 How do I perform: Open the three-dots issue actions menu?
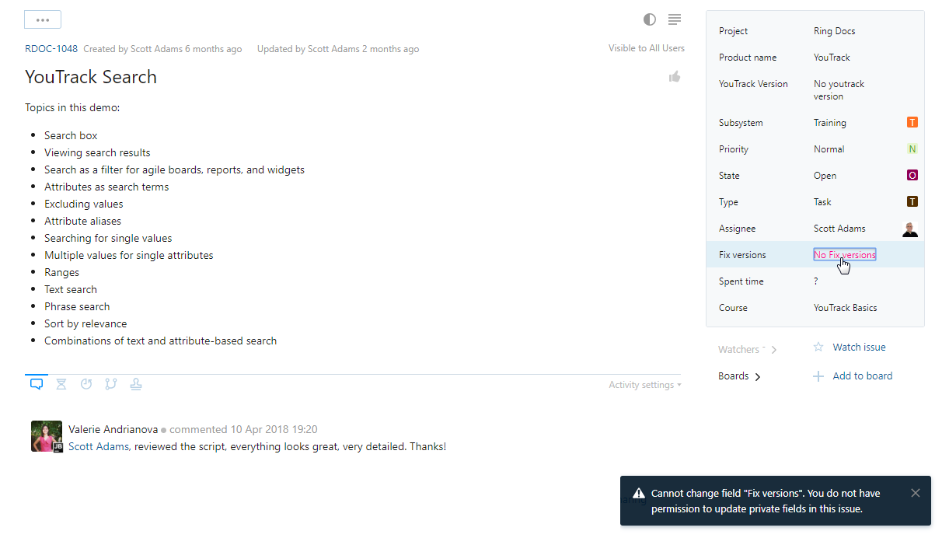(43, 20)
